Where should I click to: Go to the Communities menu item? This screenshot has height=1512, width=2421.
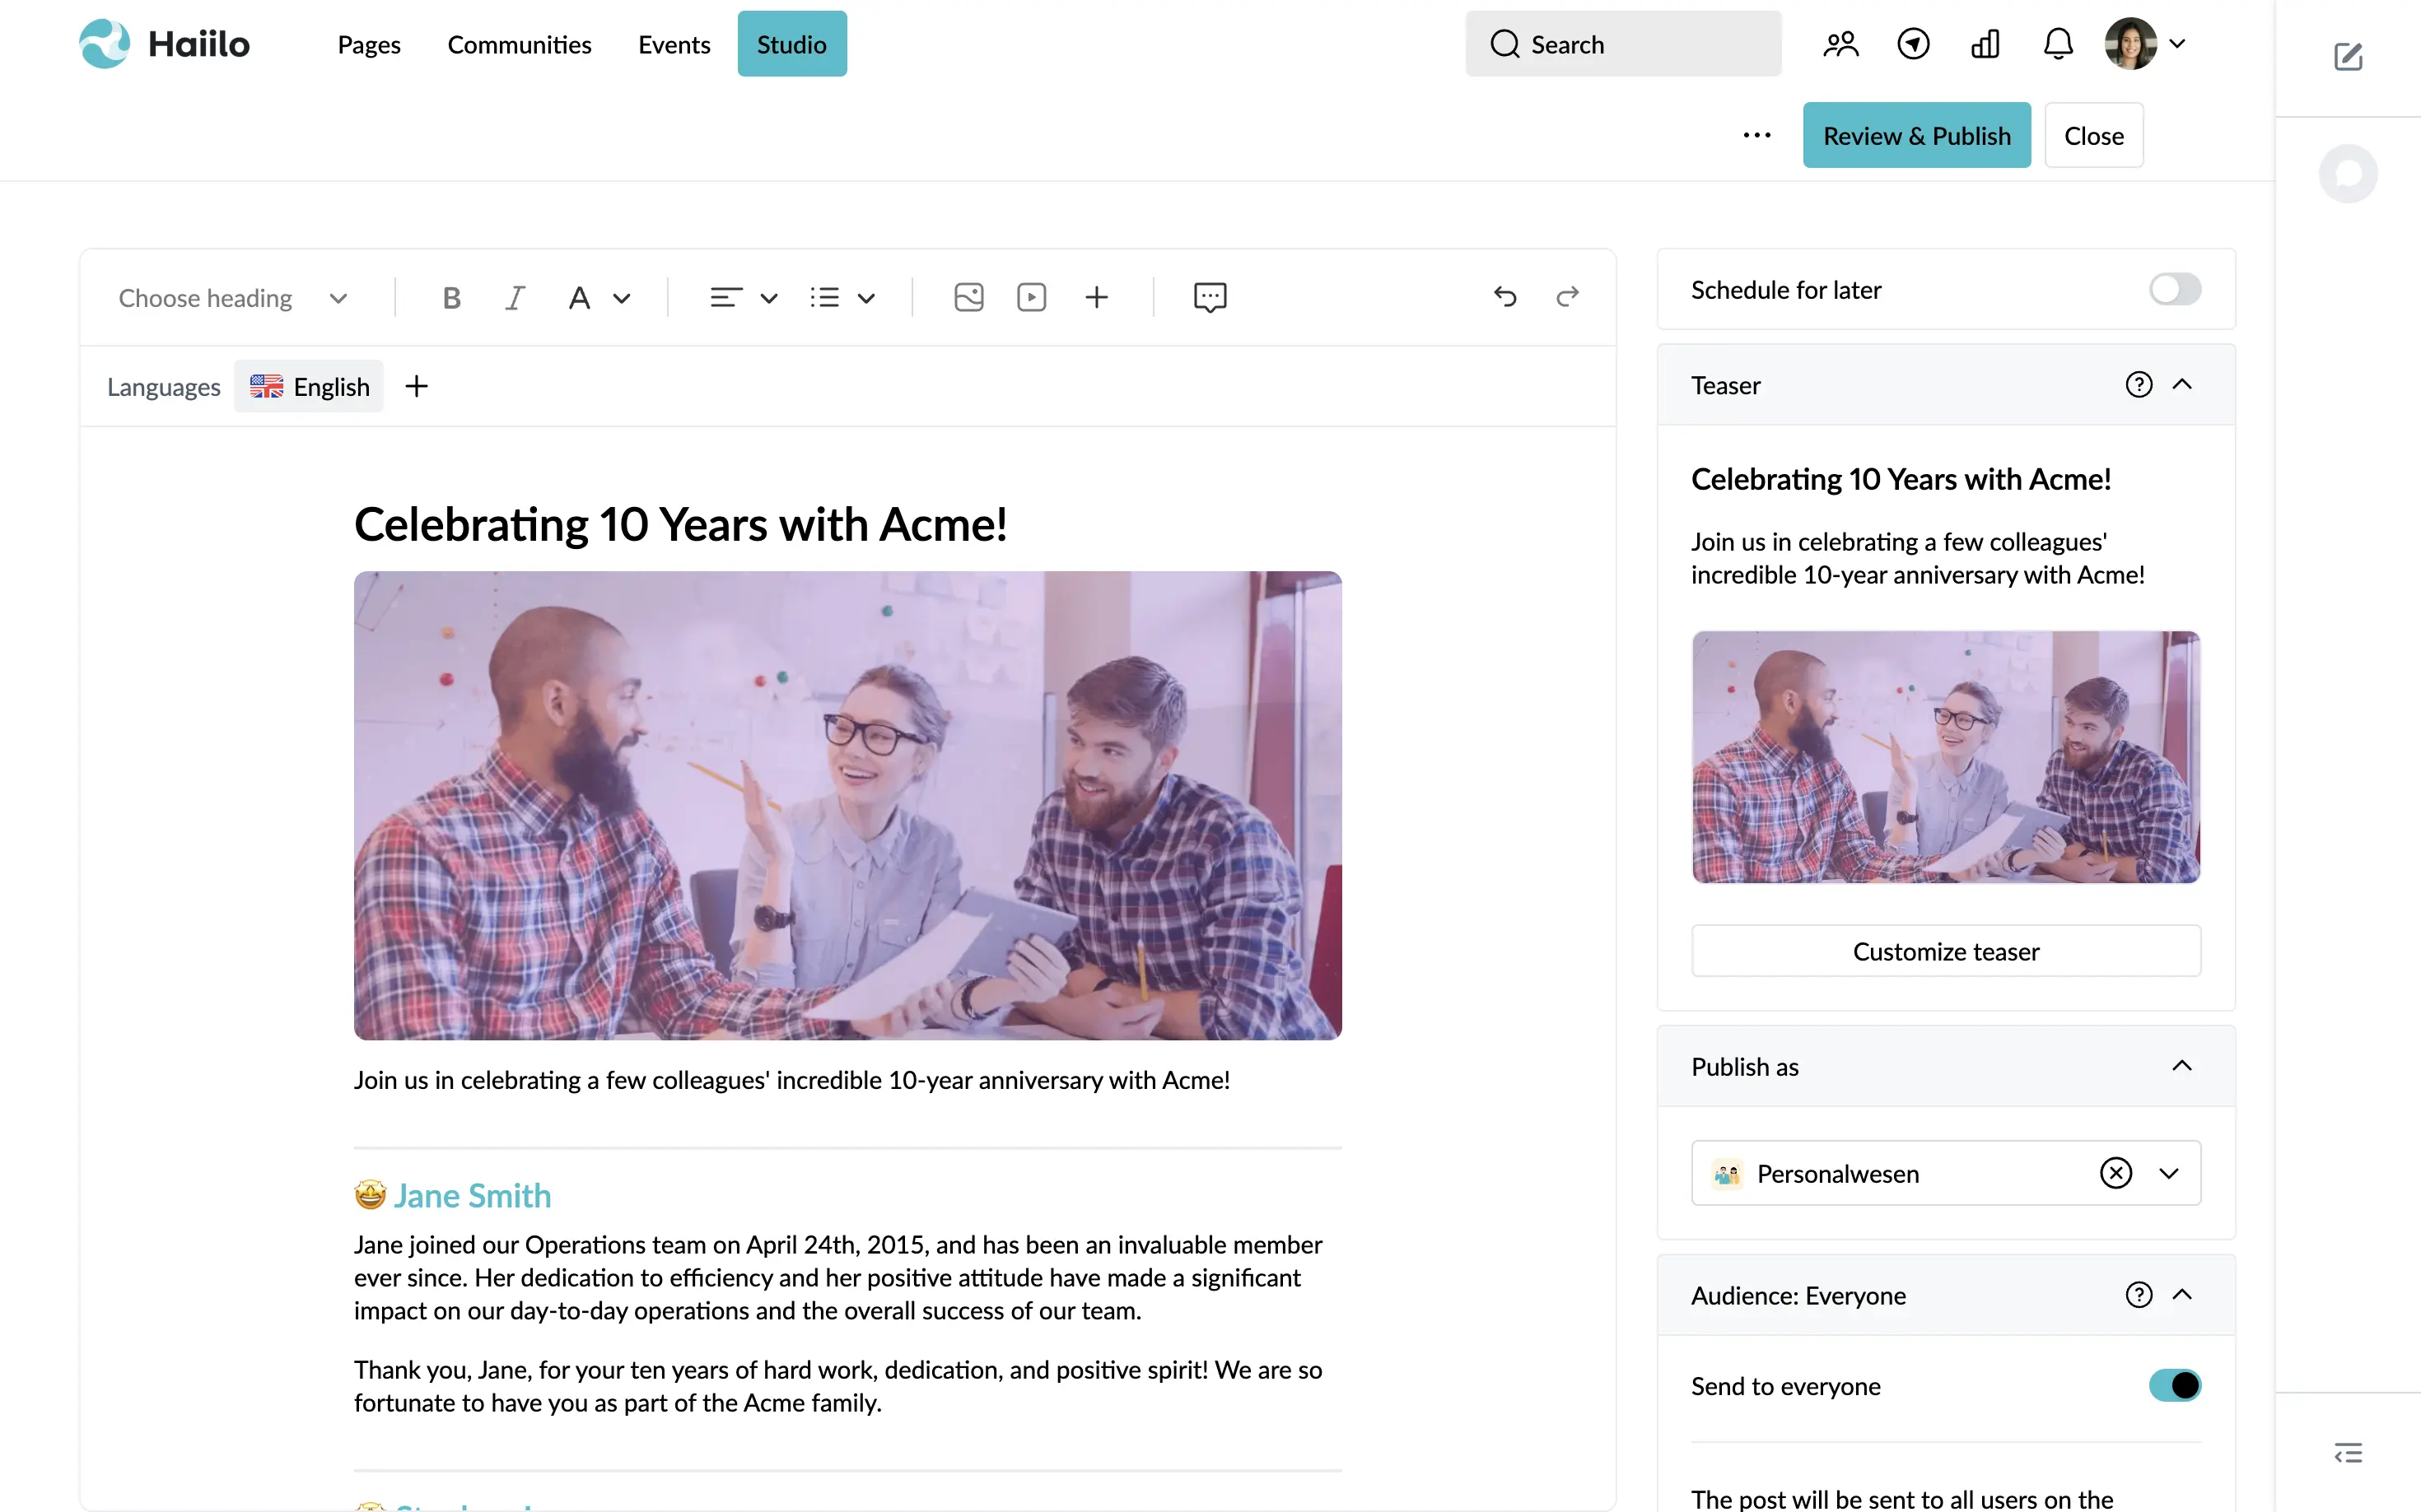click(x=520, y=44)
